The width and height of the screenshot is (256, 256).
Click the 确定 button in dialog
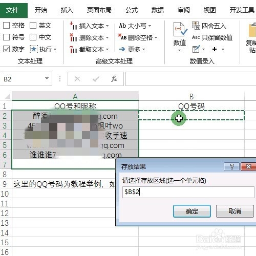pos(192,211)
